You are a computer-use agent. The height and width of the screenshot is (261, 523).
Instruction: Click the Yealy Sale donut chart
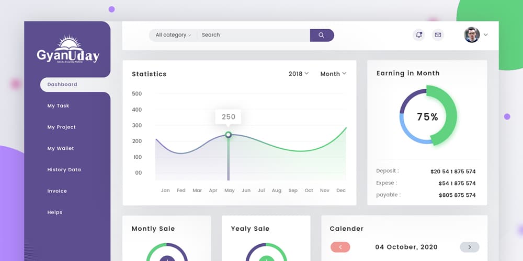tap(266, 252)
